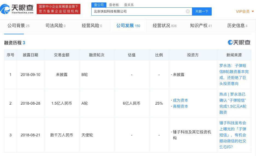Open the 公司发展 tab
The image size is (256, 156).
pos(128,26)
